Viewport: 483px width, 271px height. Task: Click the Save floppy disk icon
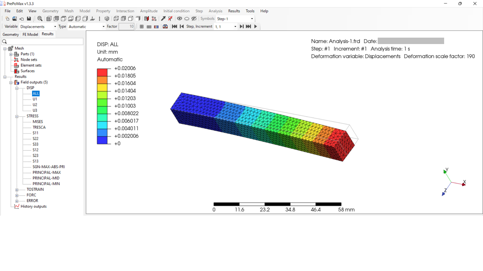pyautogui.click(x=29, y=18)
